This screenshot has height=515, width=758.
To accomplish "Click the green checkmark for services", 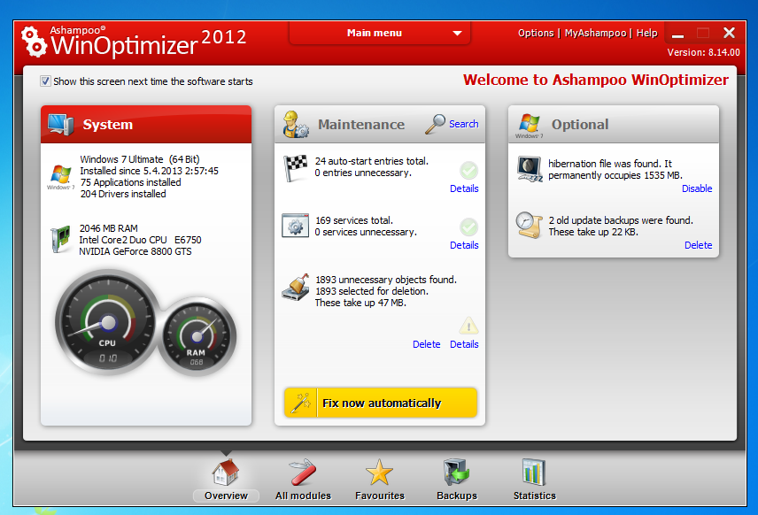I will pos(468,227).
